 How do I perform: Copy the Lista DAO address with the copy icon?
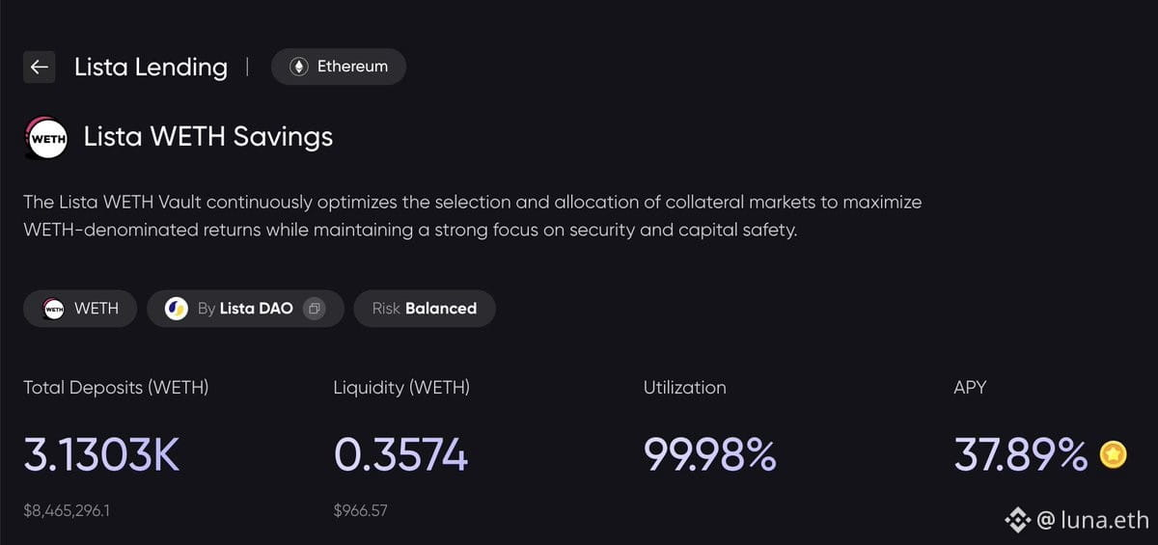pos(315,309)
